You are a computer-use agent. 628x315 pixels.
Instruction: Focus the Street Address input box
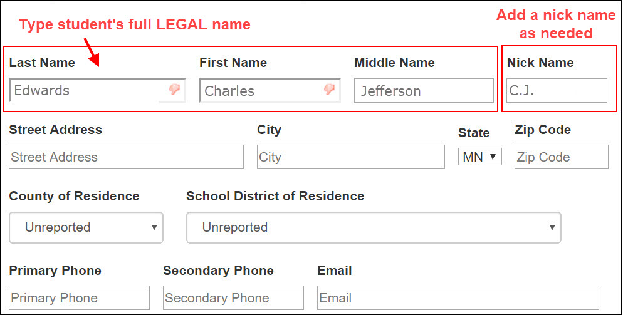pyautogui.click(x=126, y=157)
